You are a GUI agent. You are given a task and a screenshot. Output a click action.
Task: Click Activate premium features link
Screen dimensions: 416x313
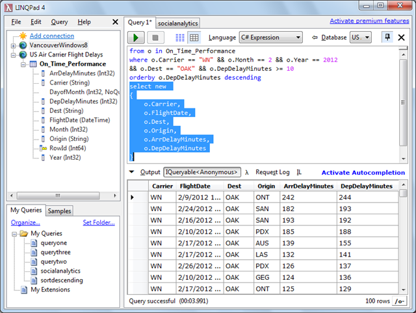[x=369, y=21]
